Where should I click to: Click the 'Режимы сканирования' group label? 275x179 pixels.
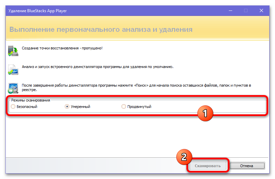point(31,100)
